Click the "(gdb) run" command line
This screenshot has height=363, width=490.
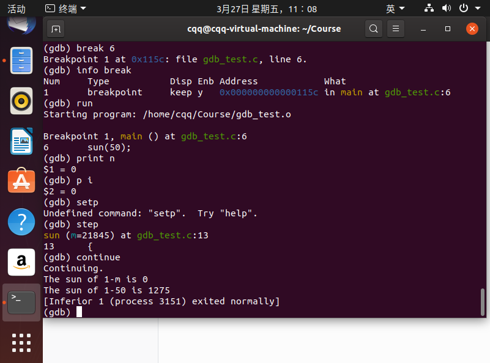coord(68,103)
